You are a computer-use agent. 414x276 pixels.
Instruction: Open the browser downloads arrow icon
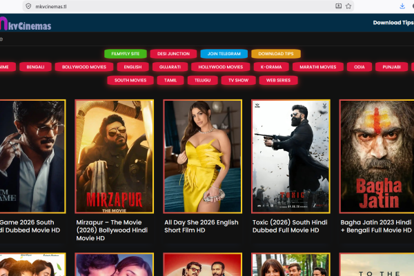pos(402,6)
